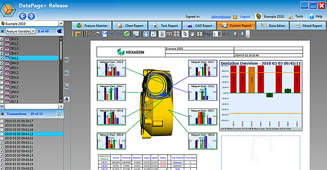
Task: Click the Histogram Chart CIR3.D thumbnail
Action: coord(111,68)
